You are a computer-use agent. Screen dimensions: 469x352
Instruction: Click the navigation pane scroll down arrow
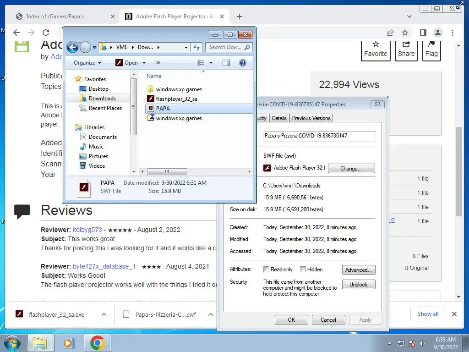click(x=134, y=171)
